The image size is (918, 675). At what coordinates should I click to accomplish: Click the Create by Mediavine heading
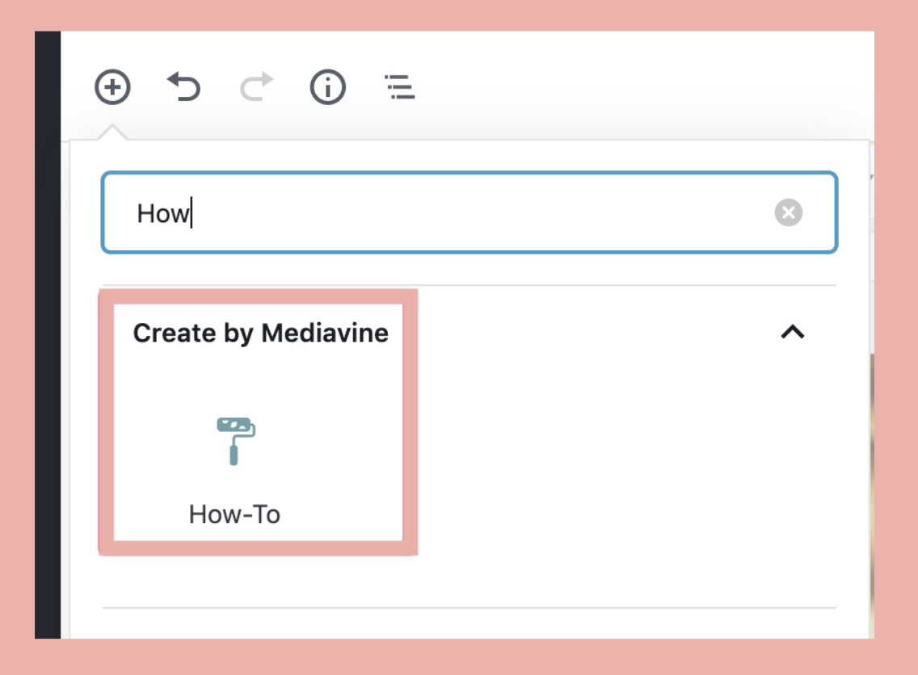[x=260, y=333]
